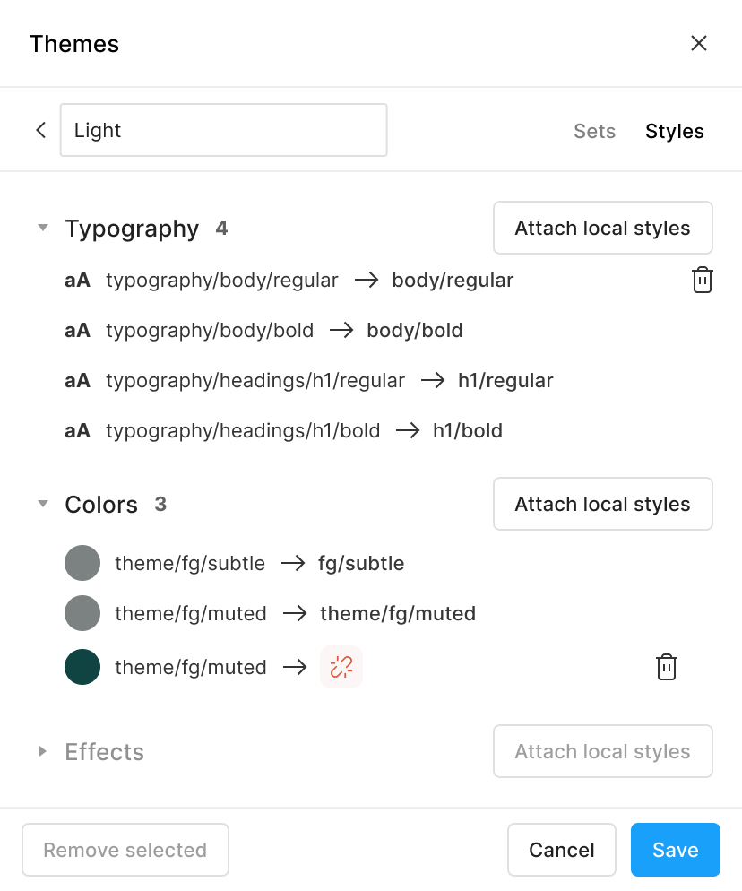
Task: Edit the theme name field 'Light'
Action: click(224, 130)
